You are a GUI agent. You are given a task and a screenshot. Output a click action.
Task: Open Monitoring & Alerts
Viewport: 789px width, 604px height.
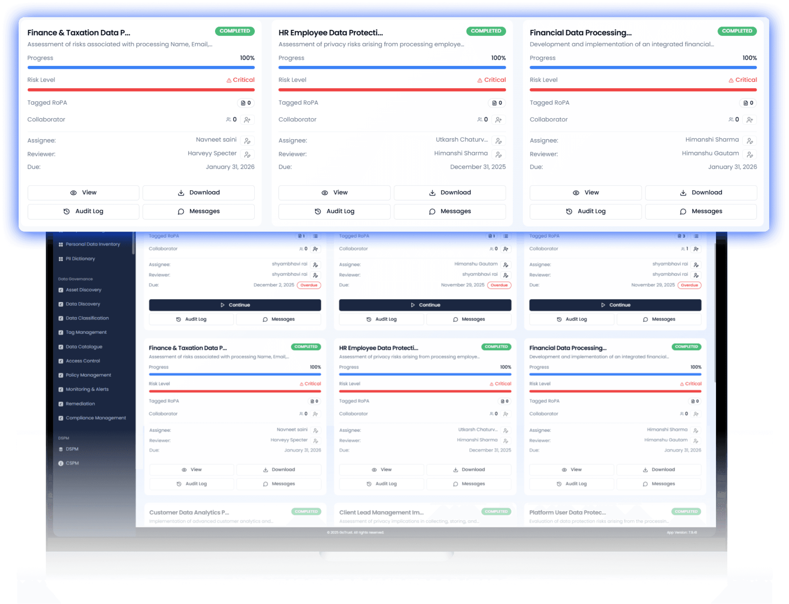87,389
